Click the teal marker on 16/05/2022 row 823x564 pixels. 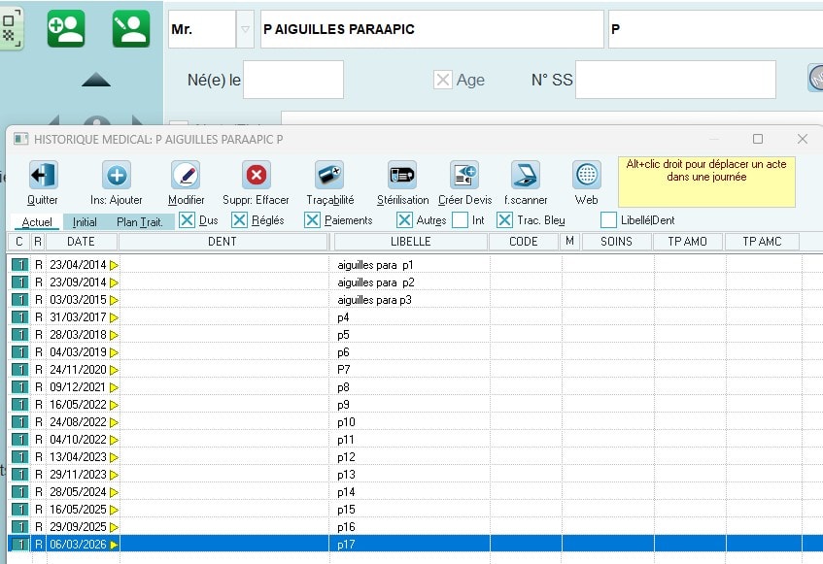[20, 405]
